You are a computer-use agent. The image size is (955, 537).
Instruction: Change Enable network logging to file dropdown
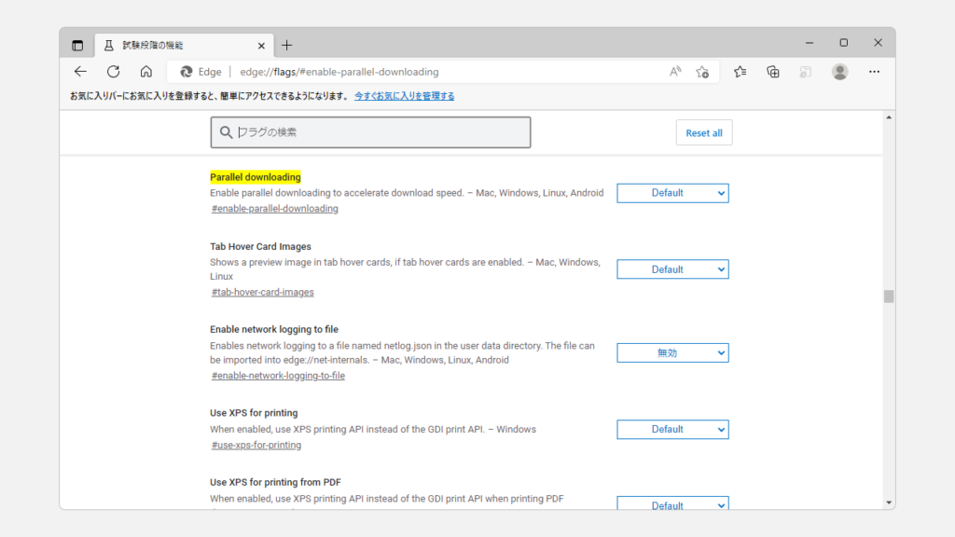(x=672, y=353)
